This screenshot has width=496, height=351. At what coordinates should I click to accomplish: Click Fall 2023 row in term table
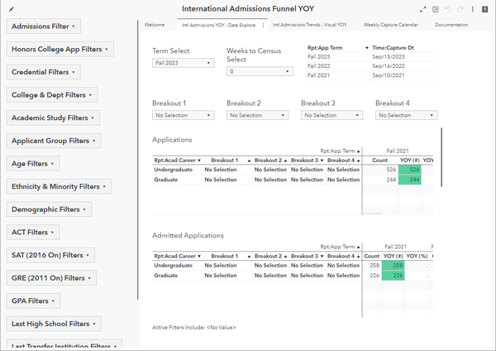click(372, 56)
